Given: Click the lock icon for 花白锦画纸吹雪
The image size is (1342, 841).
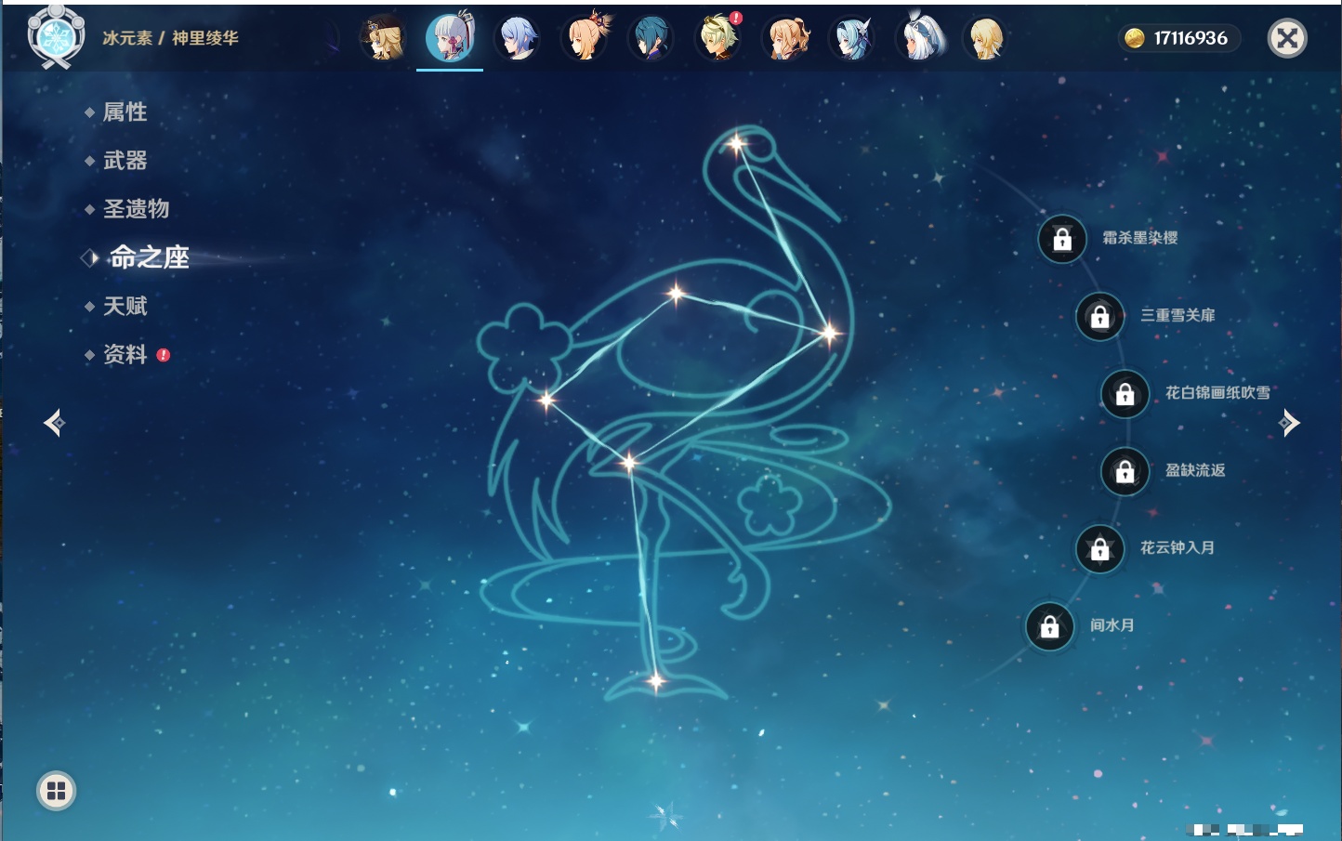Looking at the screenshot, I should pyautogui.click(x=1125, y=394).
